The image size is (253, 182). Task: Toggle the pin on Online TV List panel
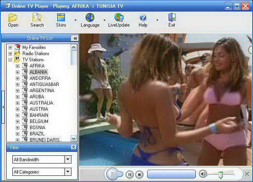point(75,38)
